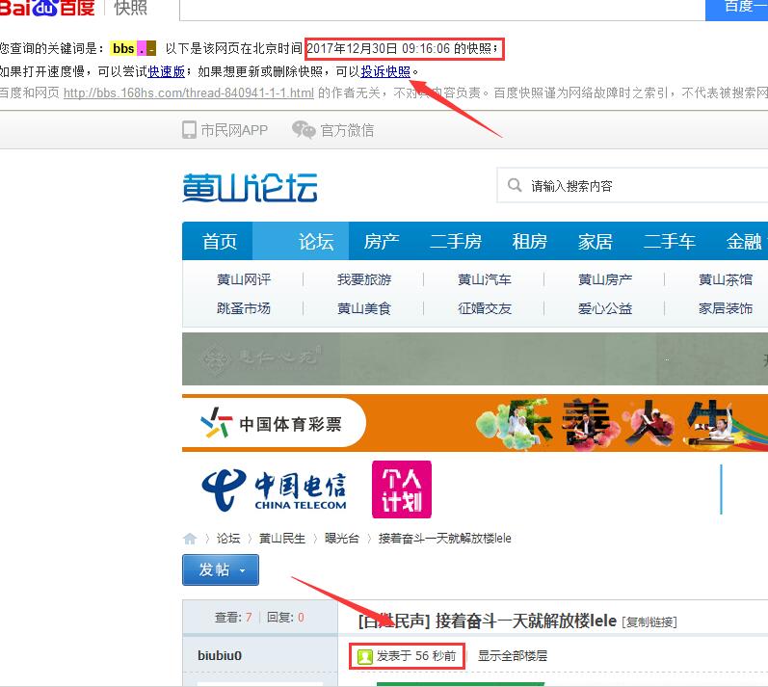Open 黄山民生 in the breadcrumb
Viewport: 768px width, 687px height.
(282, 539)
